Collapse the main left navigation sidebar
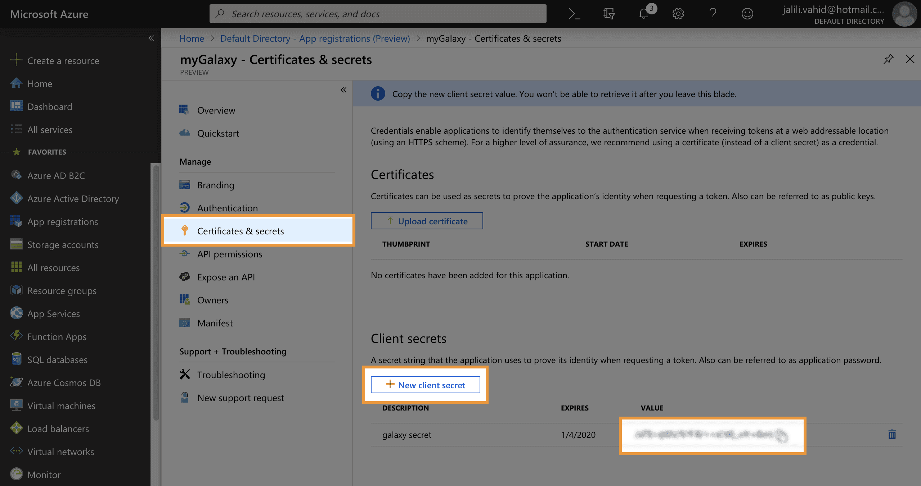 pos(151,38)
